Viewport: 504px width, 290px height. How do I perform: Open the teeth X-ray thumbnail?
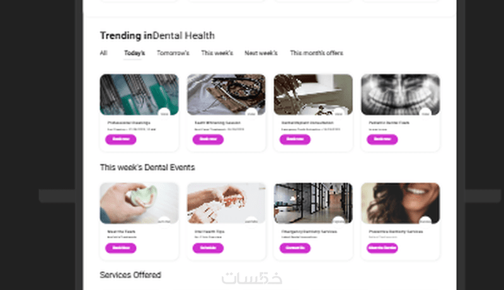click(x=401, y=95)
